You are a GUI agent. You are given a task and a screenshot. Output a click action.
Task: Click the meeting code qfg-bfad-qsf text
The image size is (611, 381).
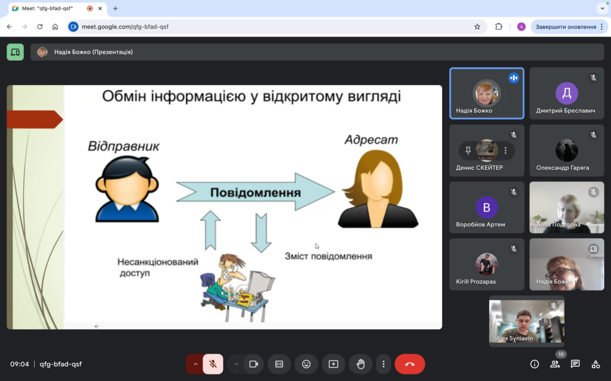point(61,364)
